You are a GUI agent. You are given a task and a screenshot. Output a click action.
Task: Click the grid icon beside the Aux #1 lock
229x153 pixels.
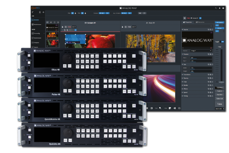[x=126, y=27]
